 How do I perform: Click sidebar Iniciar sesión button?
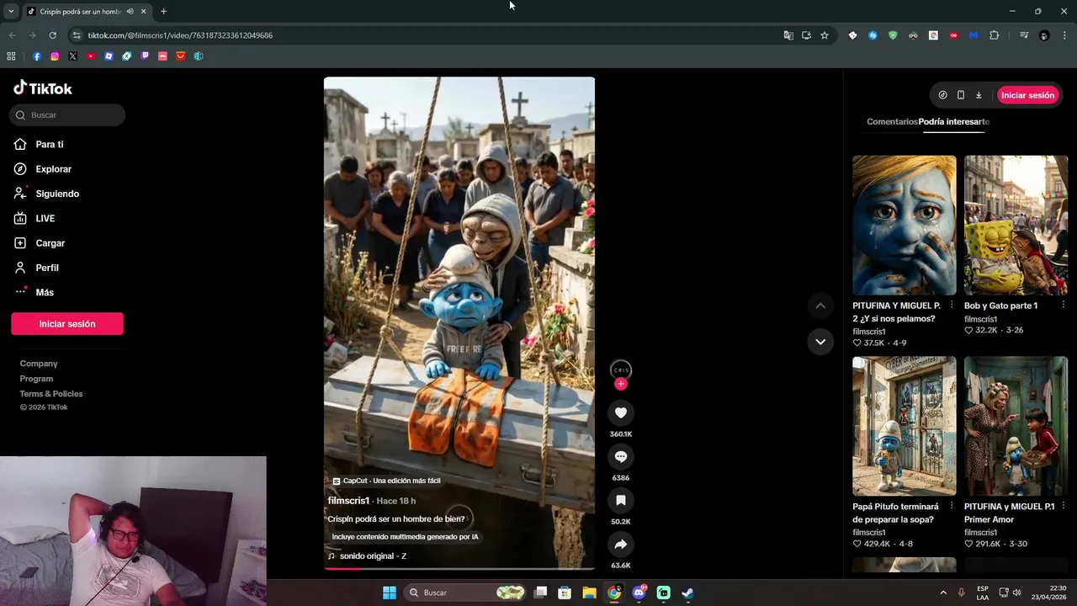(x=67, y=324)
